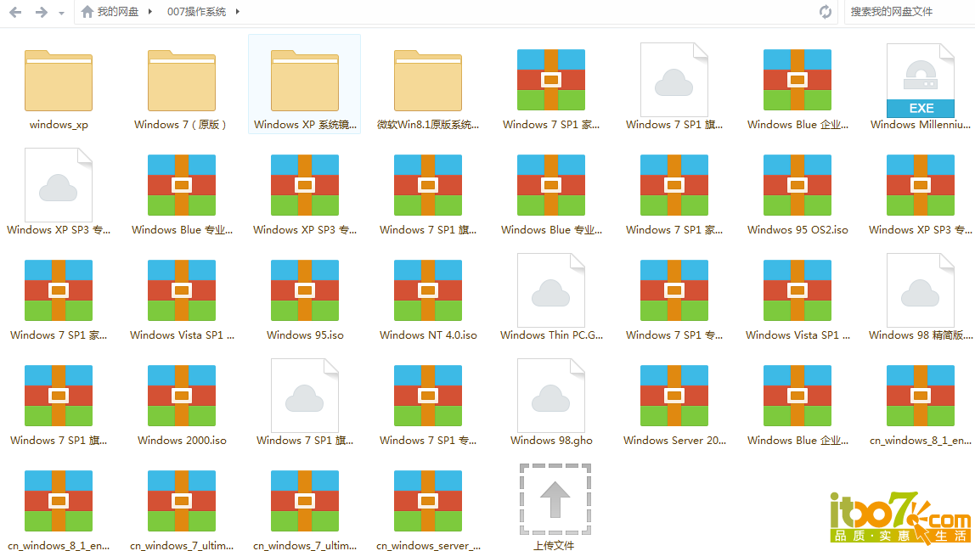975x551 pixels.
Task: Open the 微软Win8.1原版系统 folder
Action: point(428,81)
